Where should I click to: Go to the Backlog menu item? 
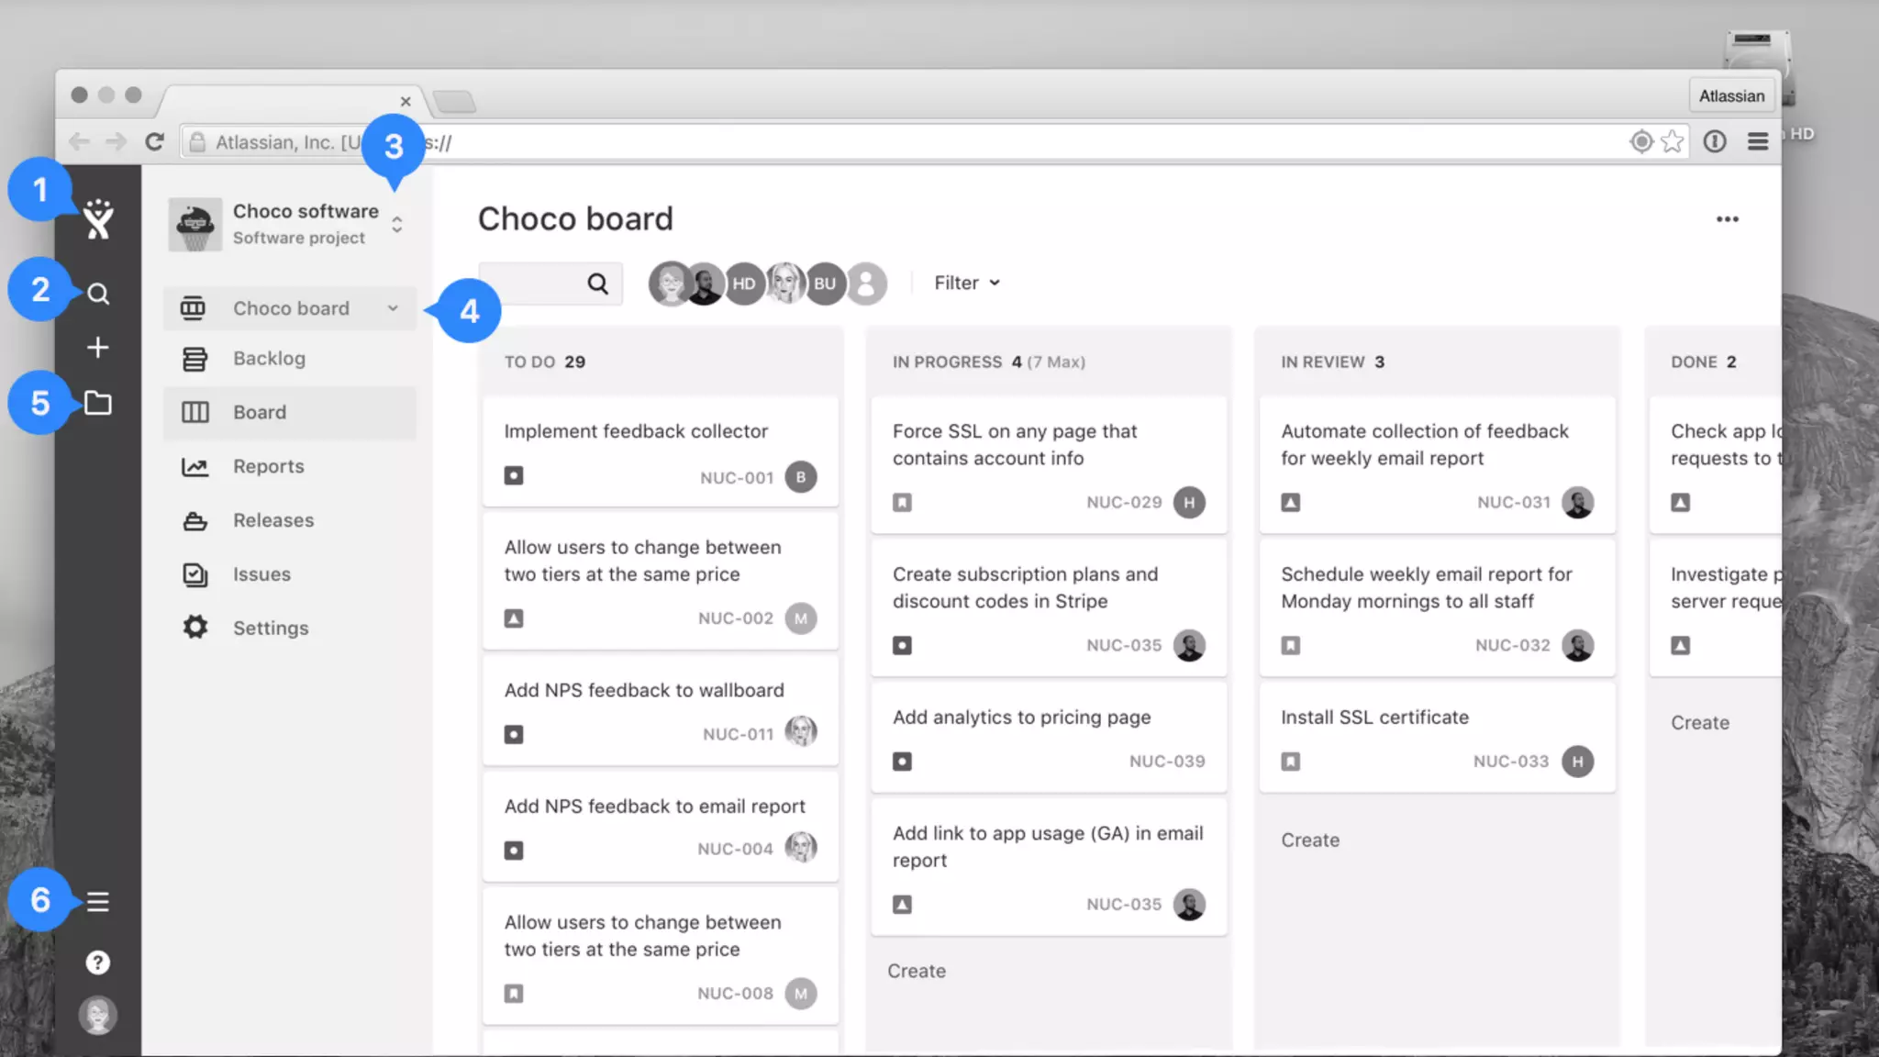[x=269, y=359]
